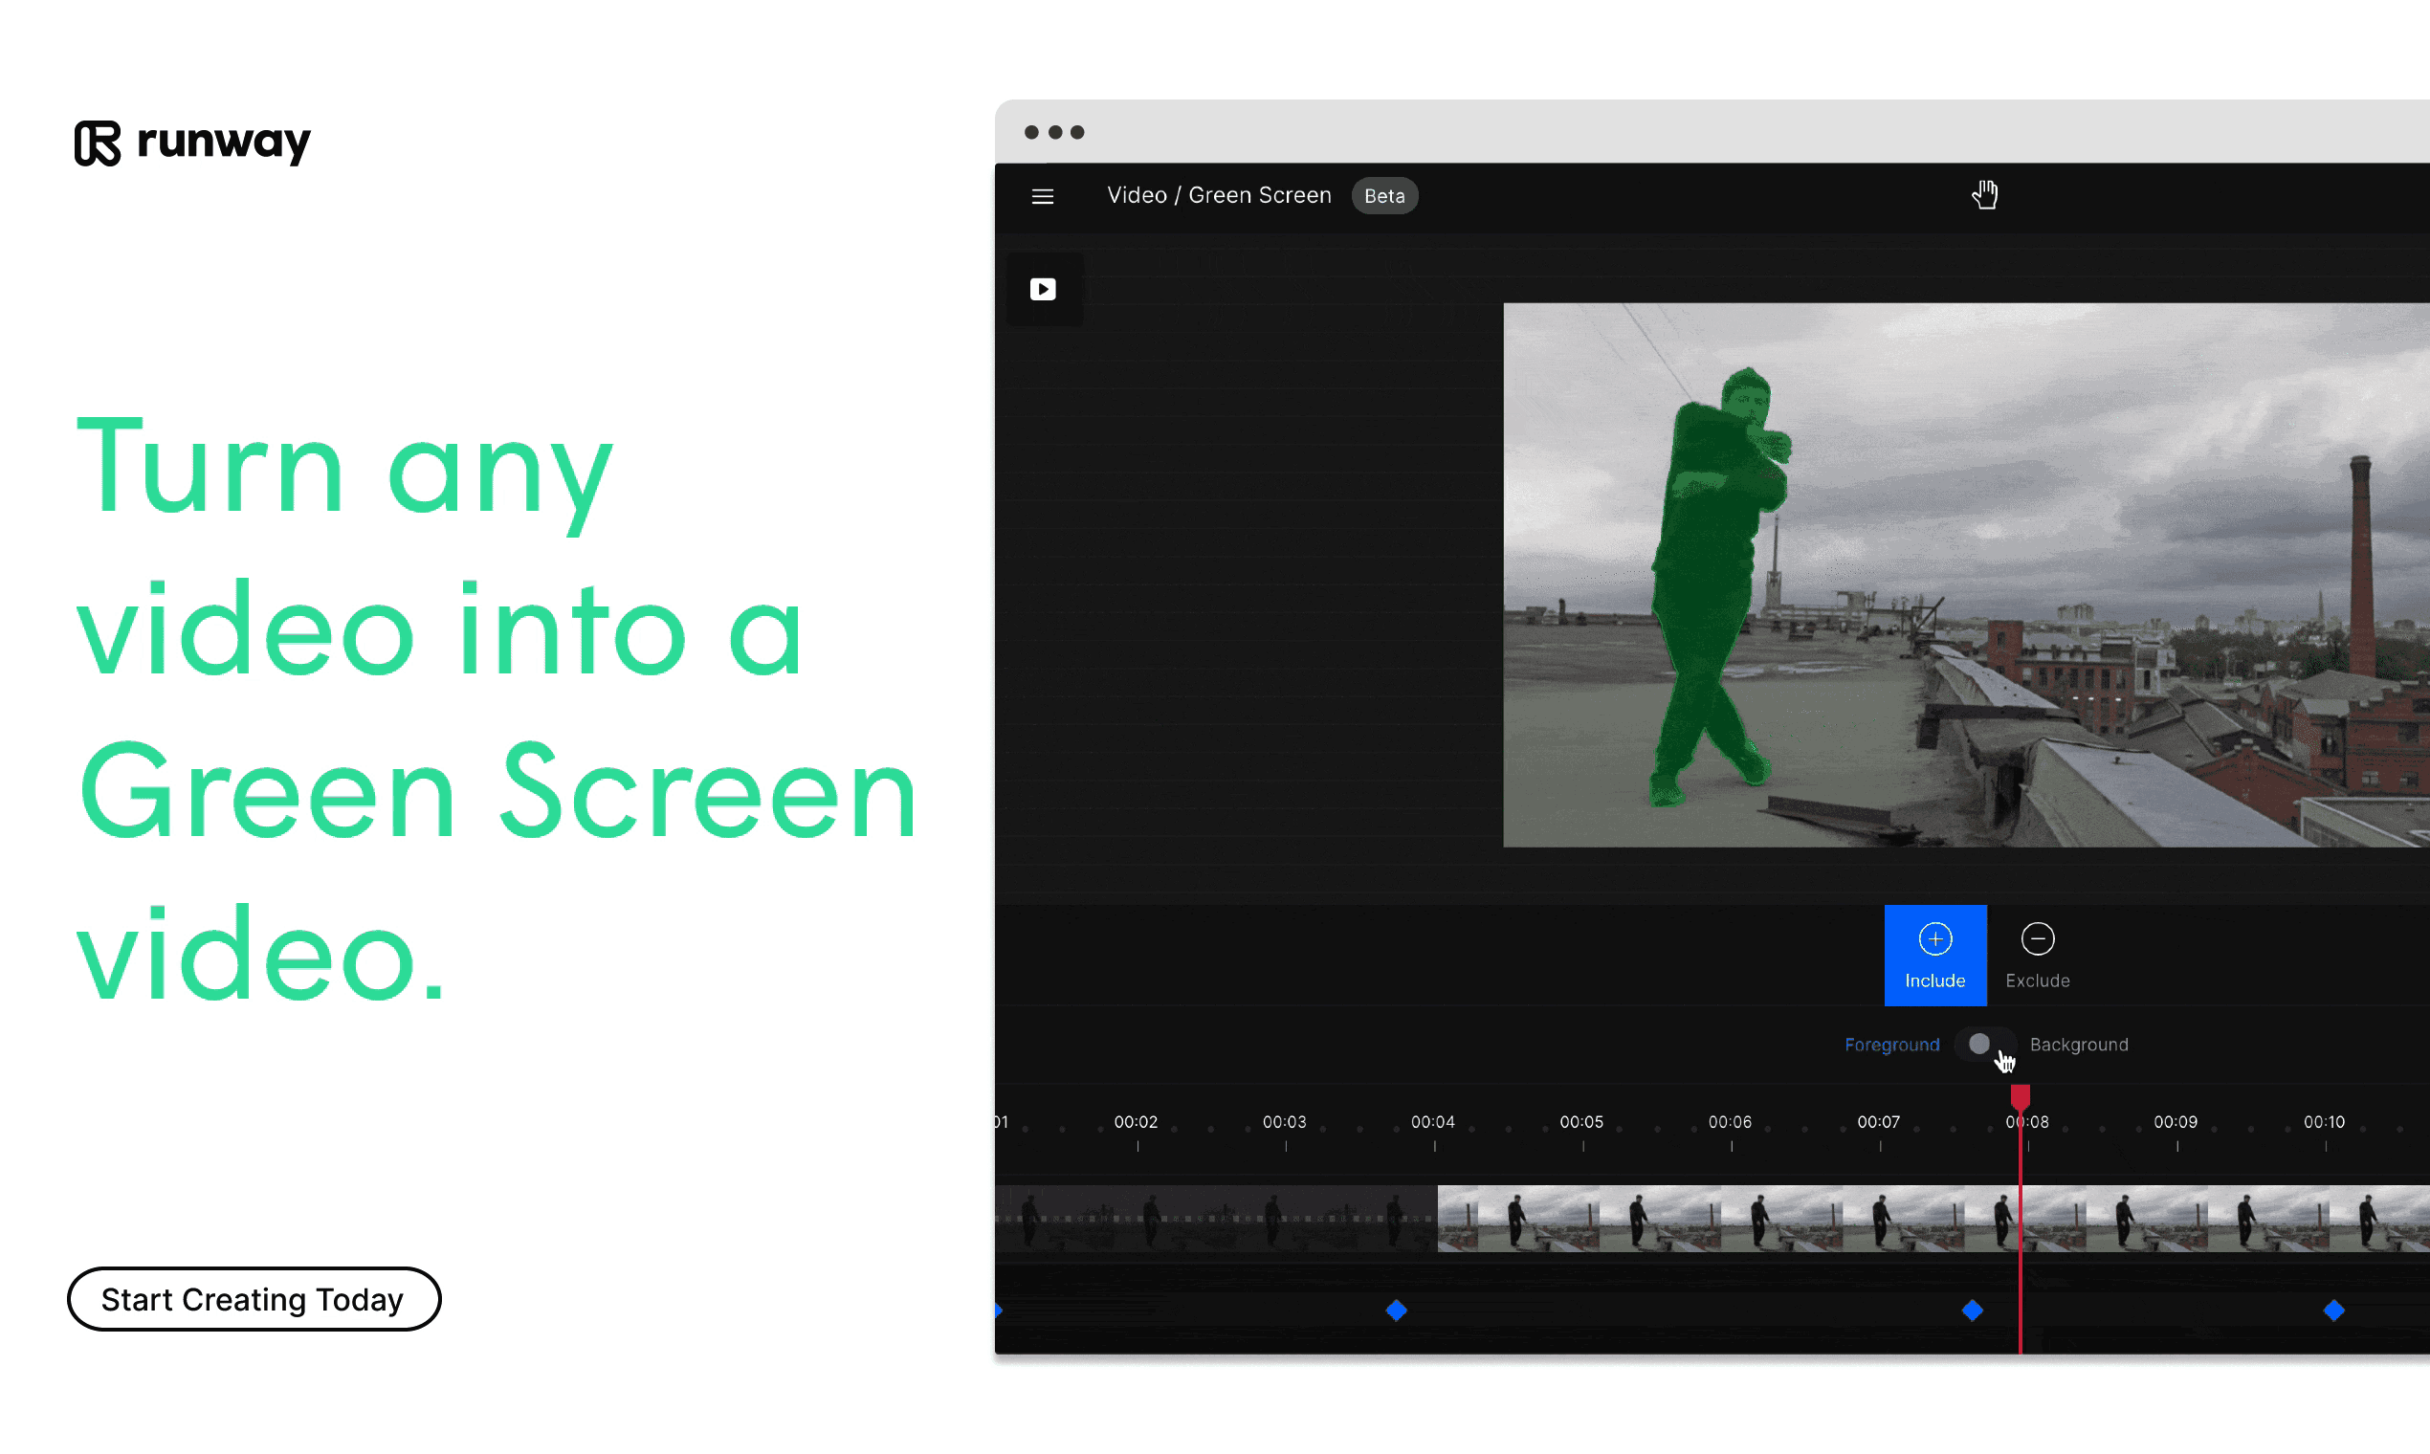Viewport: 2430px width, 1454px height.
Task: Click Start Creating Today button
Action: point(254,1299)
